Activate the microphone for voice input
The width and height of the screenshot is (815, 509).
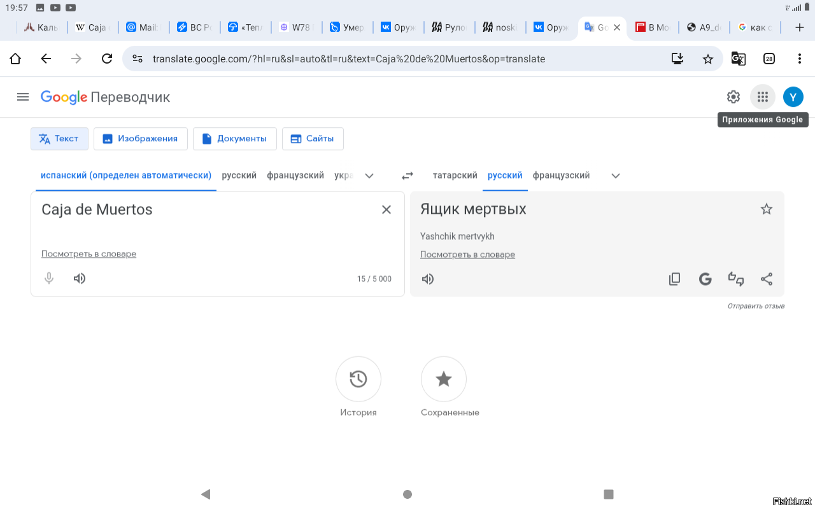coord(48,278)
